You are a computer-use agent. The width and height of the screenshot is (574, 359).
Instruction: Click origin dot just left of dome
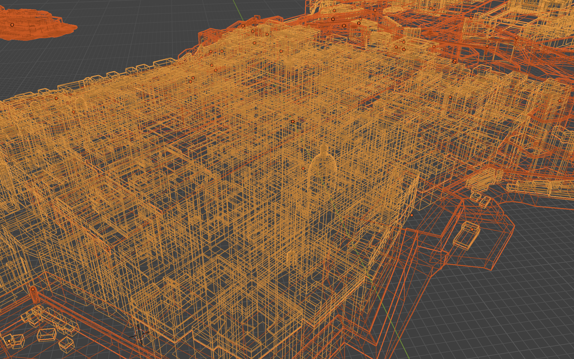coord(303,168)
